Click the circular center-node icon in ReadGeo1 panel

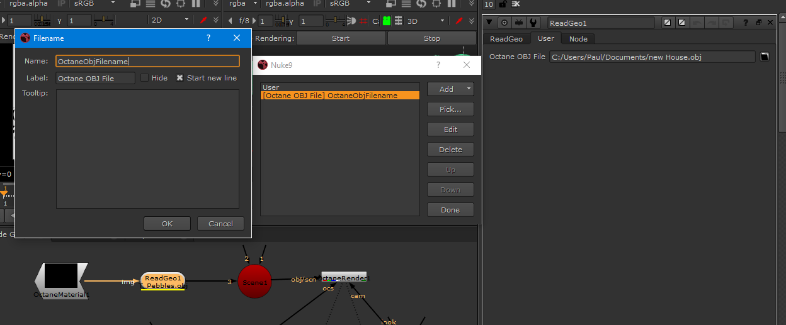click(504, 23)
